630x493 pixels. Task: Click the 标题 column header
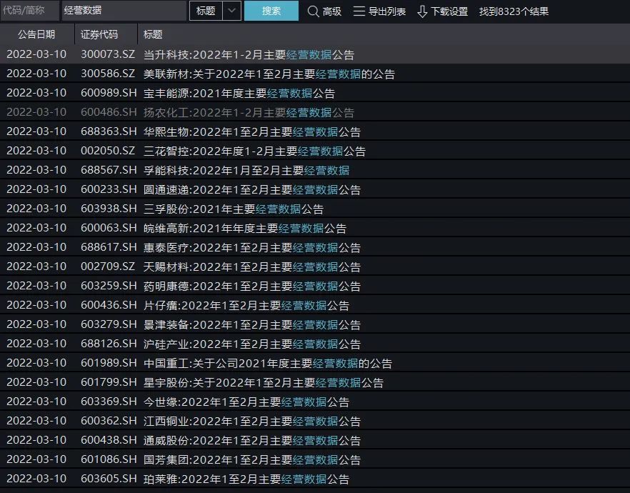pyautogui.click(x=153, y=34)
